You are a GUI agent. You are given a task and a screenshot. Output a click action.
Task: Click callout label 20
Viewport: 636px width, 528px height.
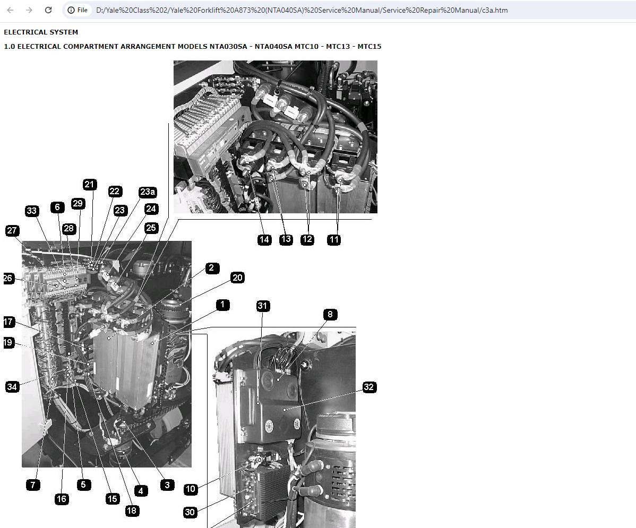coord(237,278)
